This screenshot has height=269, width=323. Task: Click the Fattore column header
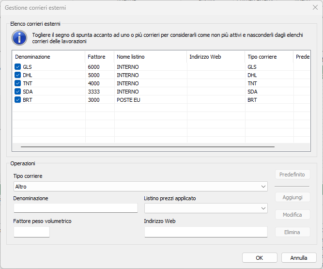point(99,57)
